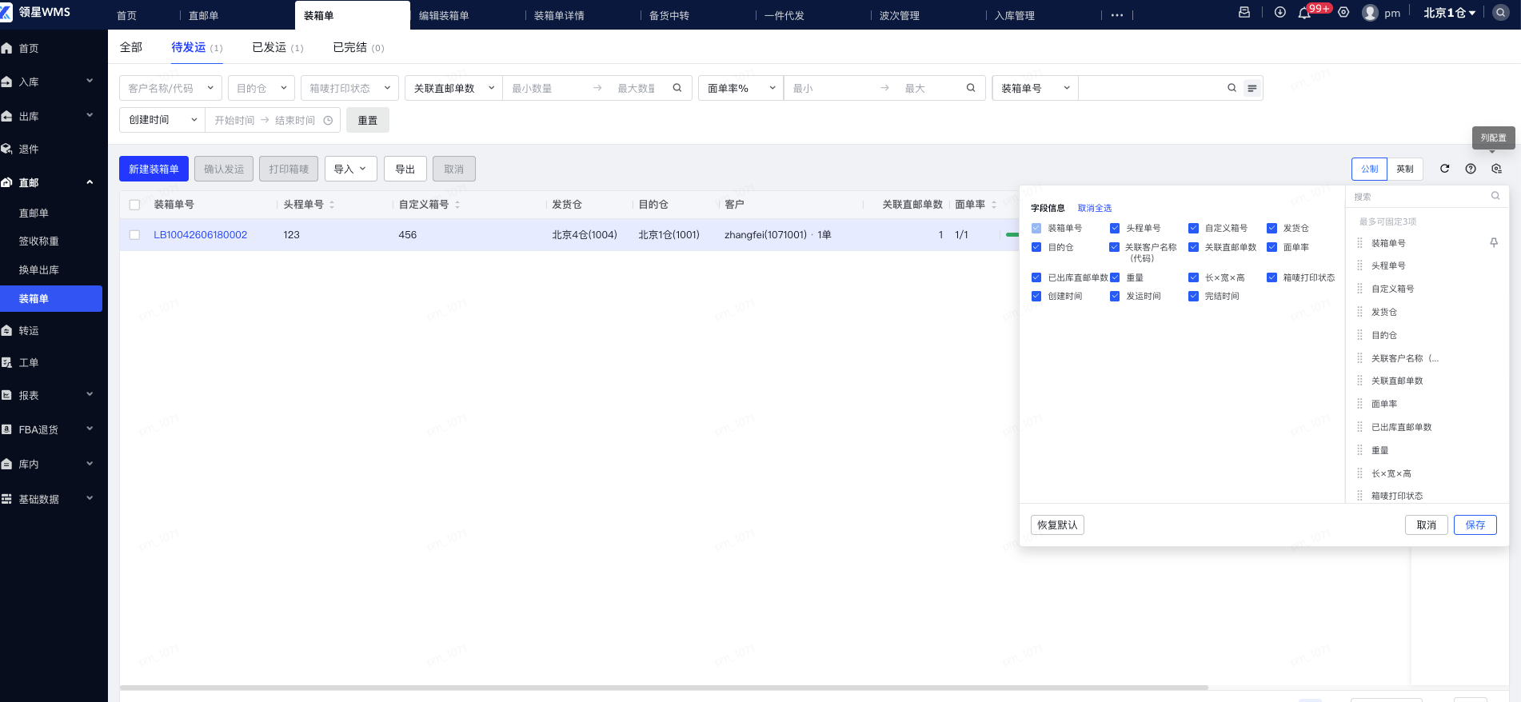Open the 装箱单号 search type dropdown

tap(1036, 88)
